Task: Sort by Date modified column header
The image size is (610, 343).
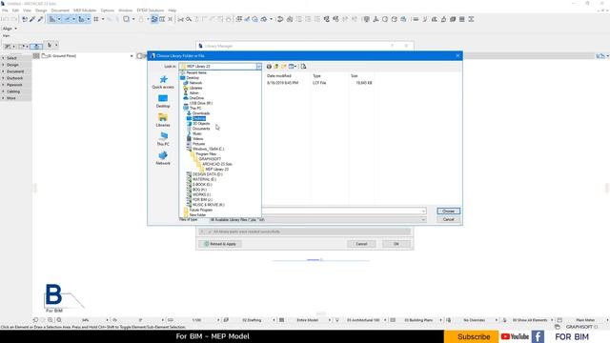Action: (x=279, y=76)
